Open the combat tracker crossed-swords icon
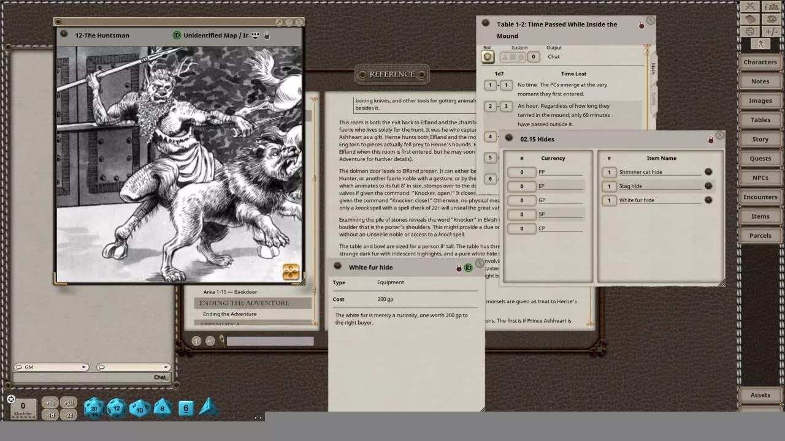 749,7
